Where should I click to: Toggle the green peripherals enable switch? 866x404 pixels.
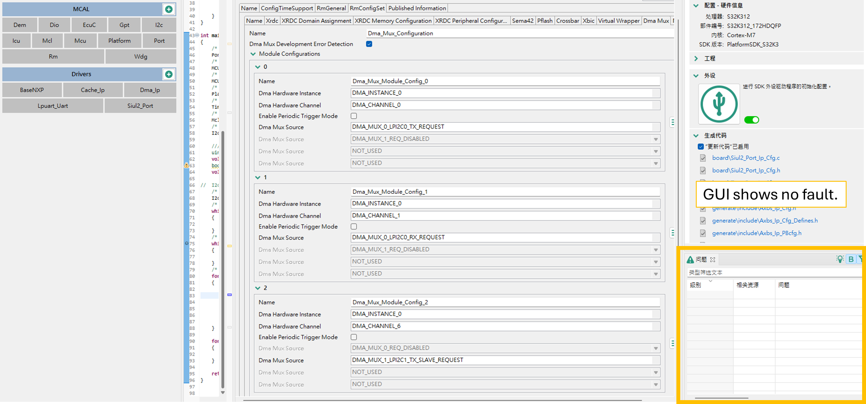tap(752, 120)
